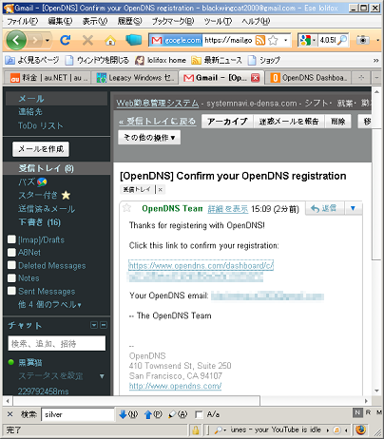The width and height of the screenshot is (384, 439).
Task: Switch to the au.NET tab
Action: [48, 78]
